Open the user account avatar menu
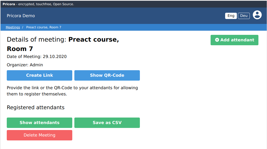This screenshot has width=267, height=149. 257,15
